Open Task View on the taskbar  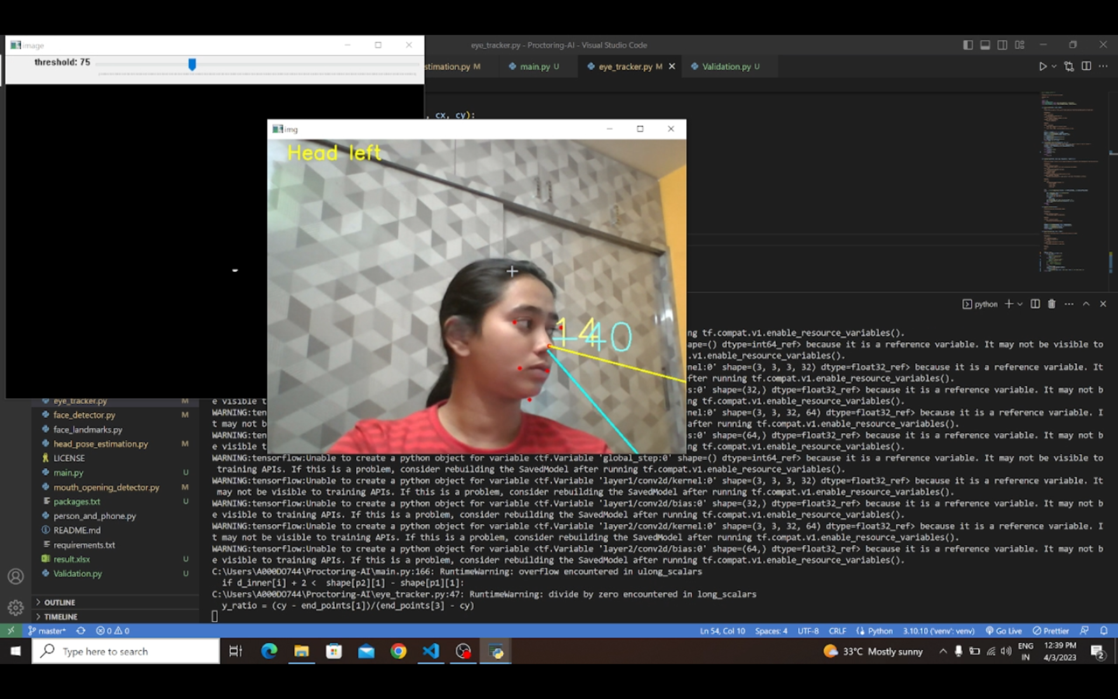click(x=236, y=651)
